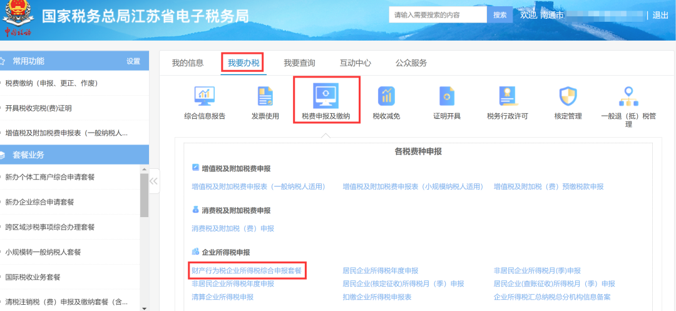
Task: Open the 核定管理 shield icon
Action: tap(568, 96)
